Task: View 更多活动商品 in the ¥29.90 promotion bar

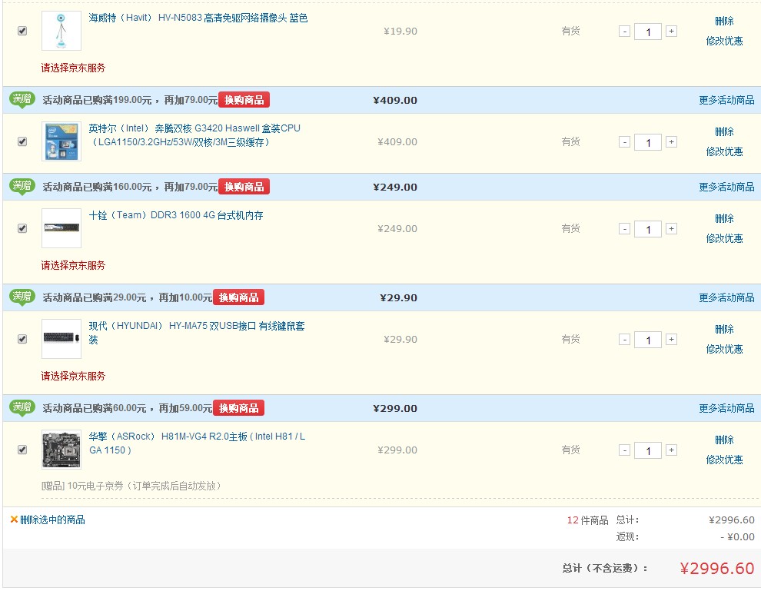Action: 726,297
